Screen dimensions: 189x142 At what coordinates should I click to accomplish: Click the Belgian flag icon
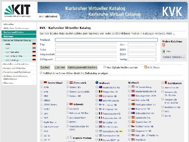pos(101,92)
